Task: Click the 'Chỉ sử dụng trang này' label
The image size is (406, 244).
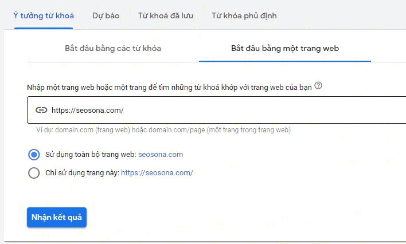Action: [81, 172]
